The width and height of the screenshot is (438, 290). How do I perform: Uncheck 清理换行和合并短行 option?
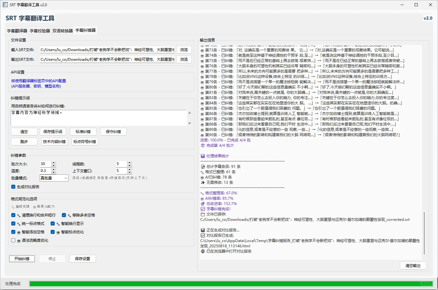pyautogui.click(x=13, y=215)
